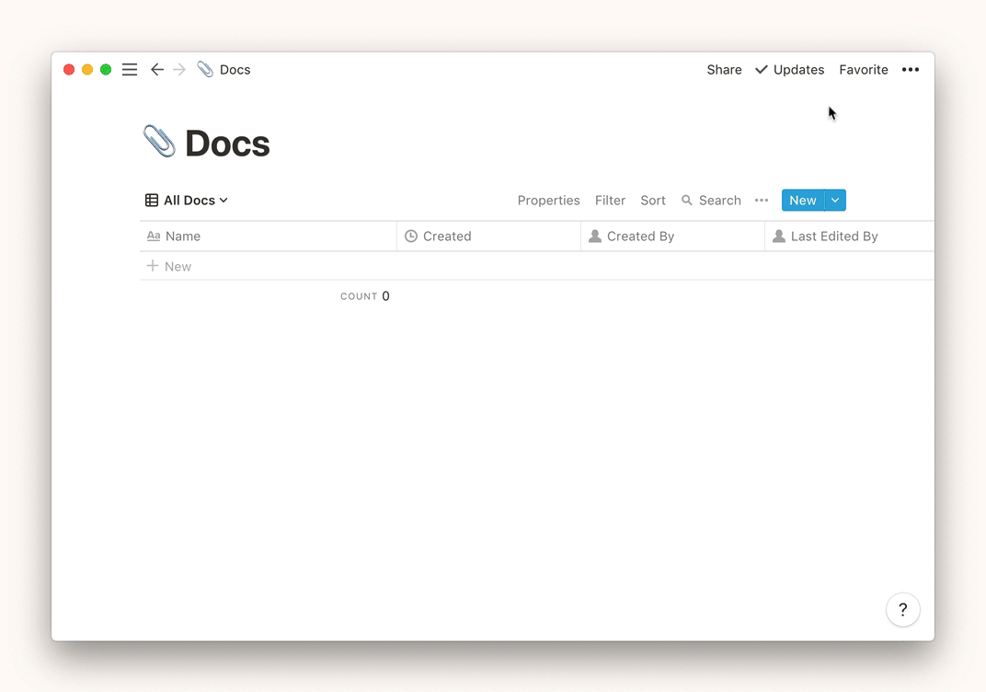Open the help question mark button
Image resolution: width=986 pixels, height=692 pixels.
pyautogui.click(x=902, y=609)
